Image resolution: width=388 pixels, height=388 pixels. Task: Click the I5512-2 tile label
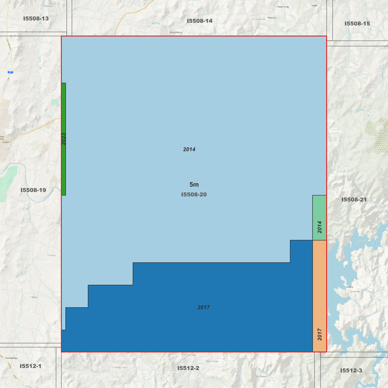[188, 368]
